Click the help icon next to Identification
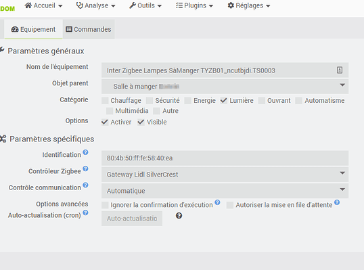The height and width of the screenshot is (270, 364). pyautogui.click(x=85, y=152)
